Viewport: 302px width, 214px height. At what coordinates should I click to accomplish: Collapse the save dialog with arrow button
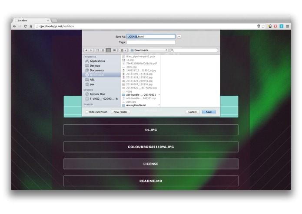coord(179,36)
